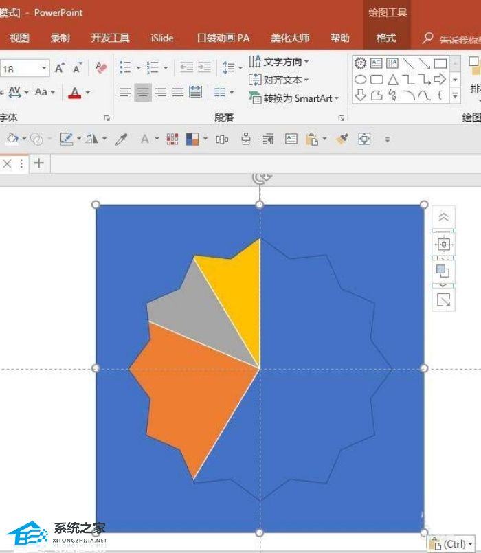Viewport: 481px width, 553px height.
Task: Click the plus button to add tab
Action: click(38, 163)
